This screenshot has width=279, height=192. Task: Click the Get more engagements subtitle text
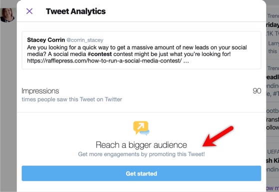141,154
